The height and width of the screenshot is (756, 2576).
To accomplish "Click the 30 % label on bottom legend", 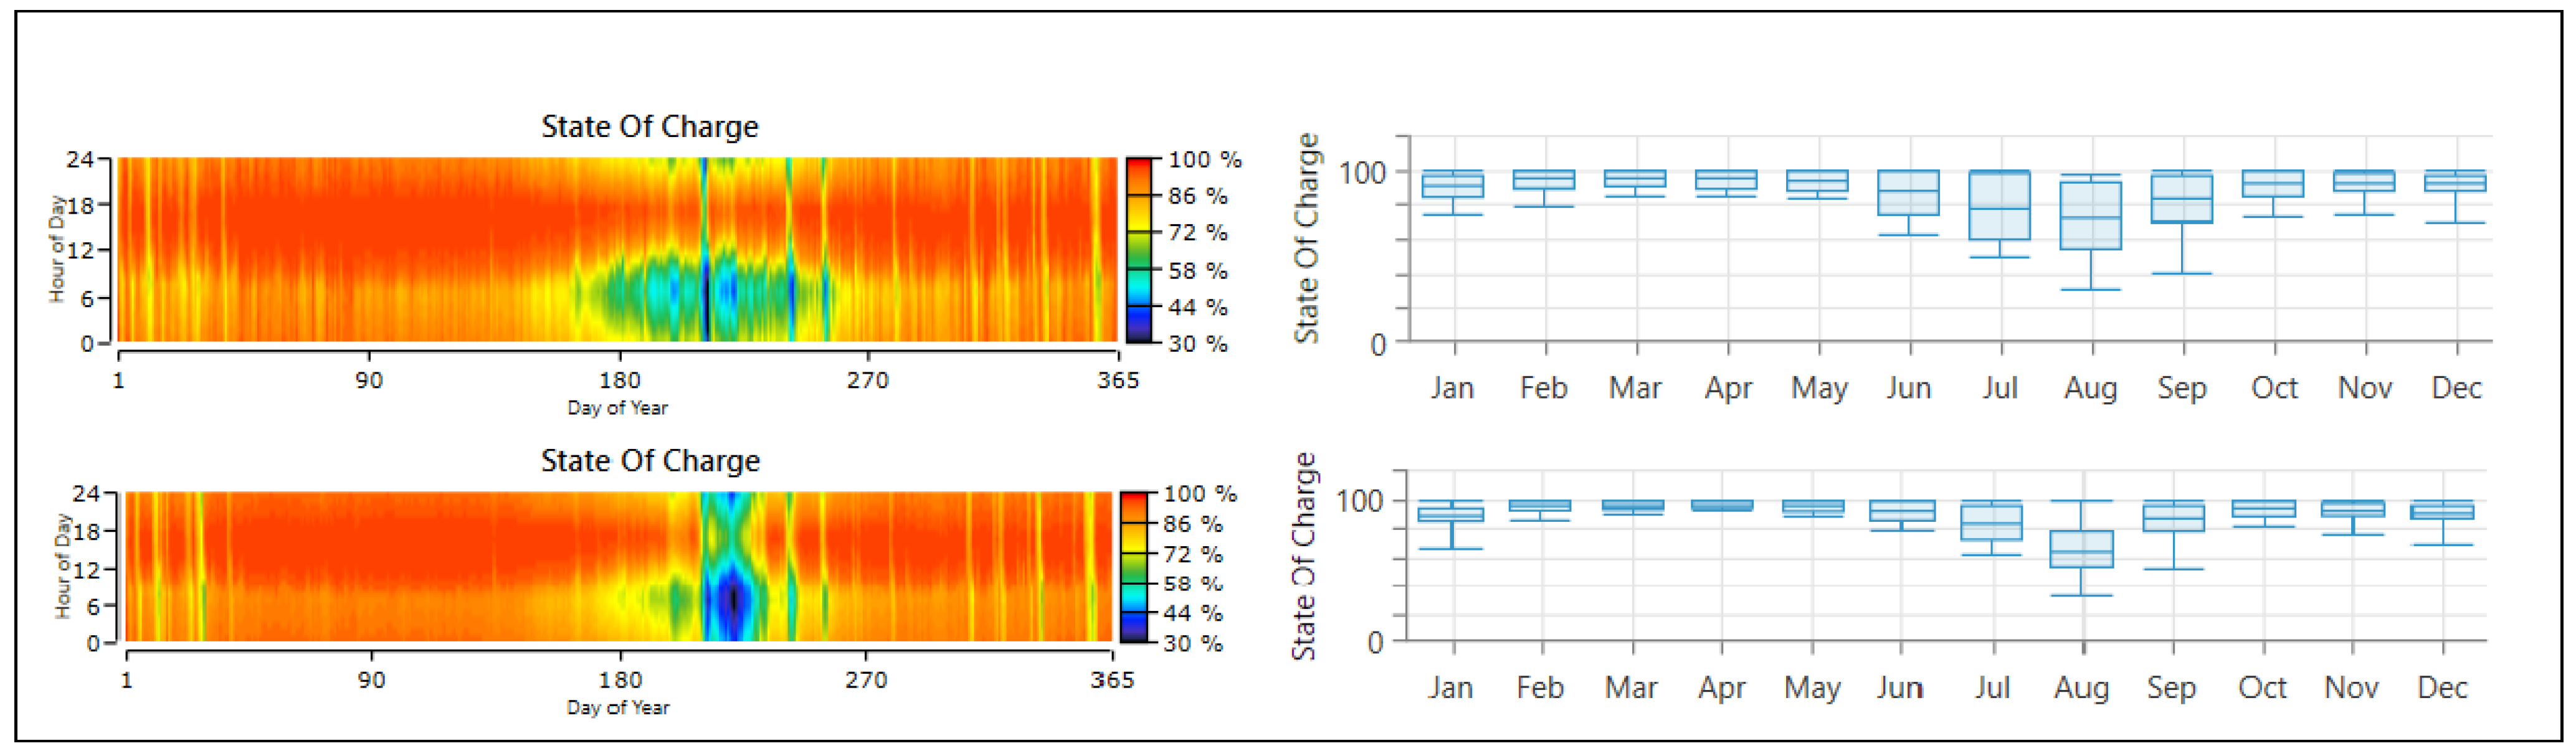I will point(1193,643).
